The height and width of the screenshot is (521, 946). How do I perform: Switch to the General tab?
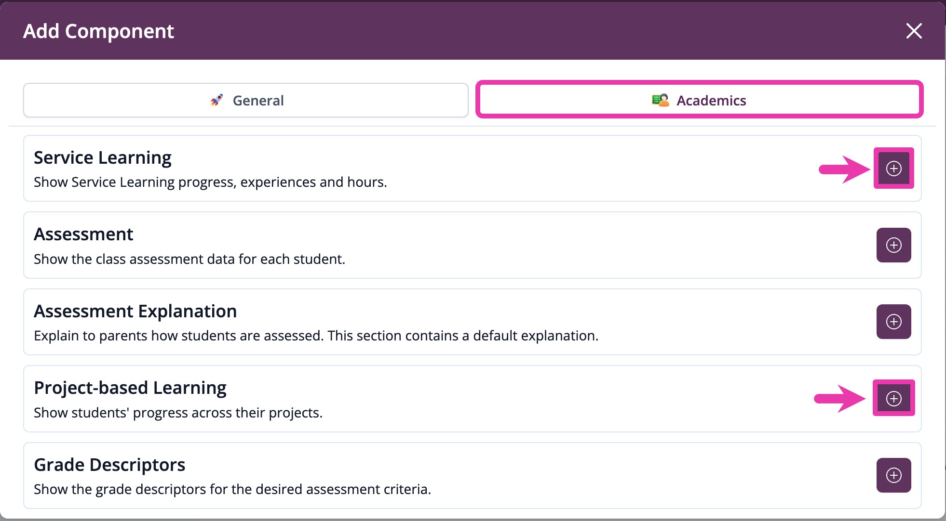pyautogui.click(x=246, y=100)
